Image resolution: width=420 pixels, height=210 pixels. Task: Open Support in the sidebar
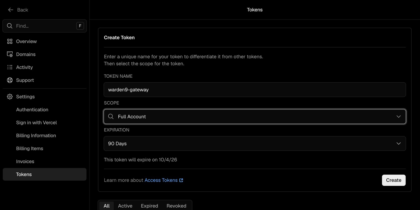45,80
